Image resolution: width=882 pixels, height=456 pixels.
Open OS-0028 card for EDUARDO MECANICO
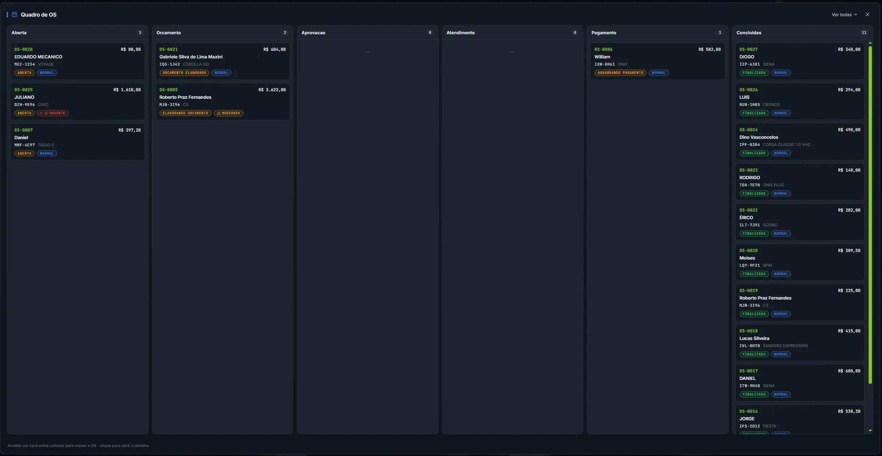[78, 61]
